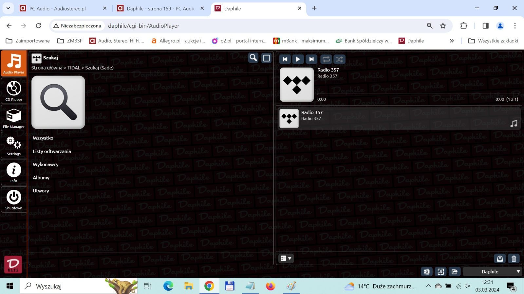Show hidden system tray icons
Viewport: 524px width, 294px height.
(x=428, y=286)
